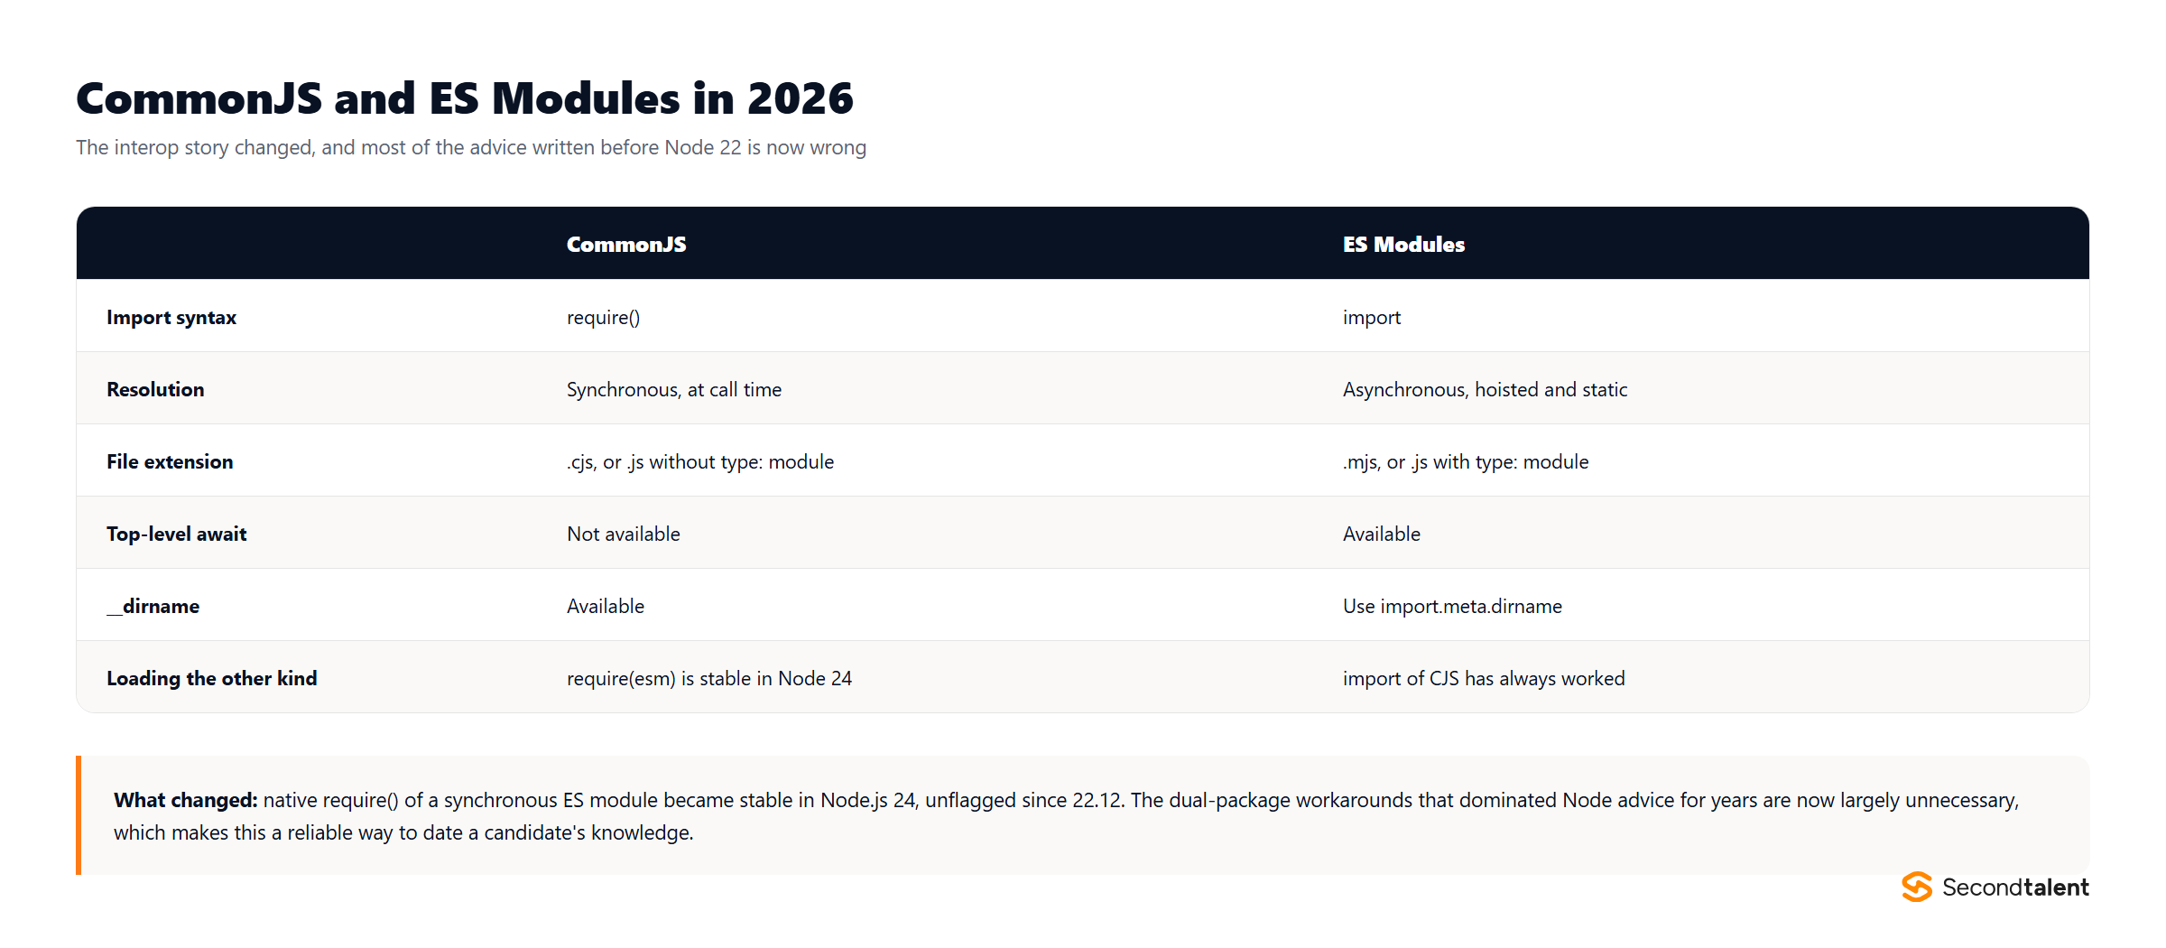The image size is (2166, 948).
Task: Click the What changed bold callout label
Action: click(x=185, y=800)
